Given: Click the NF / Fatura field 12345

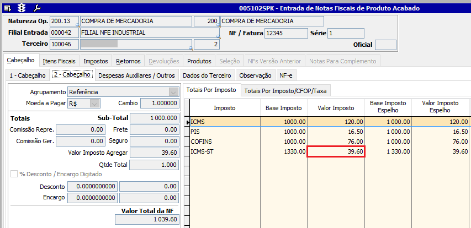Looking at the screenshot, I should [x=286, y=34].
